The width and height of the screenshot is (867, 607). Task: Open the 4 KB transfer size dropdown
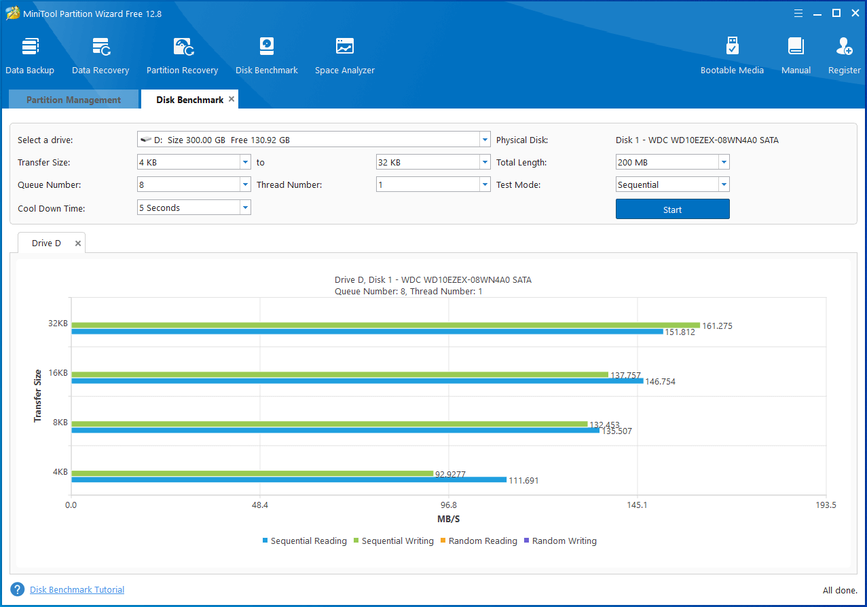point(245,163)
